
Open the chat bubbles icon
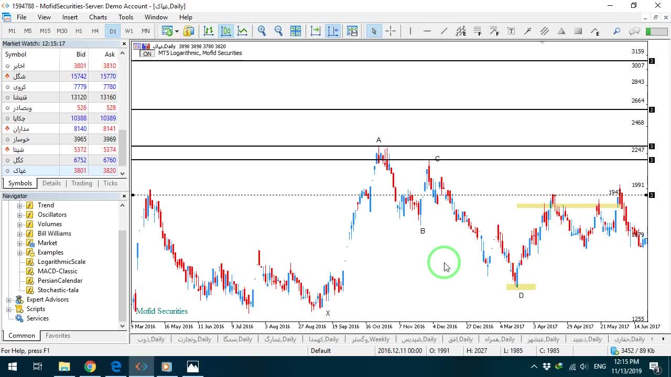[634, 31]
